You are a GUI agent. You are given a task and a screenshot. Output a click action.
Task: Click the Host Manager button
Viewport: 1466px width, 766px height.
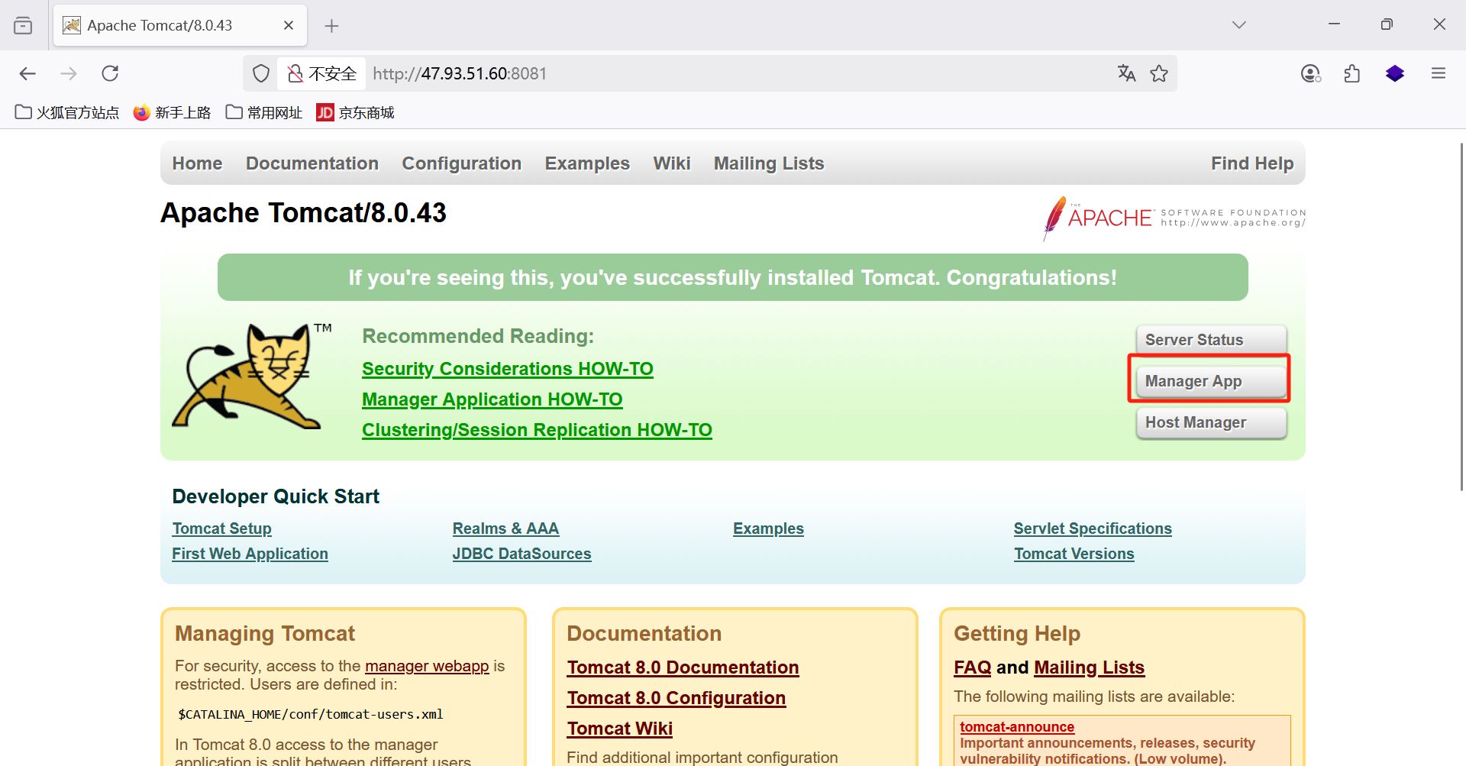pyautogui.click(x=1211, y=422)
